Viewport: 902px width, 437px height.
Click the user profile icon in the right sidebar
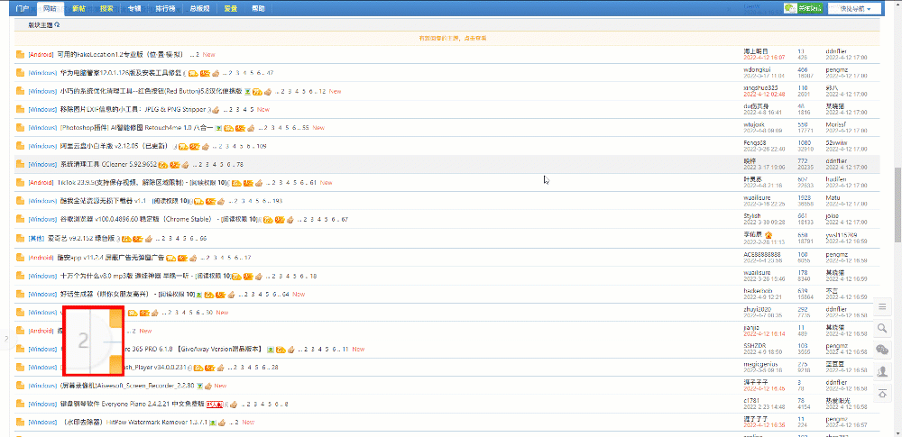pos(881,371)
